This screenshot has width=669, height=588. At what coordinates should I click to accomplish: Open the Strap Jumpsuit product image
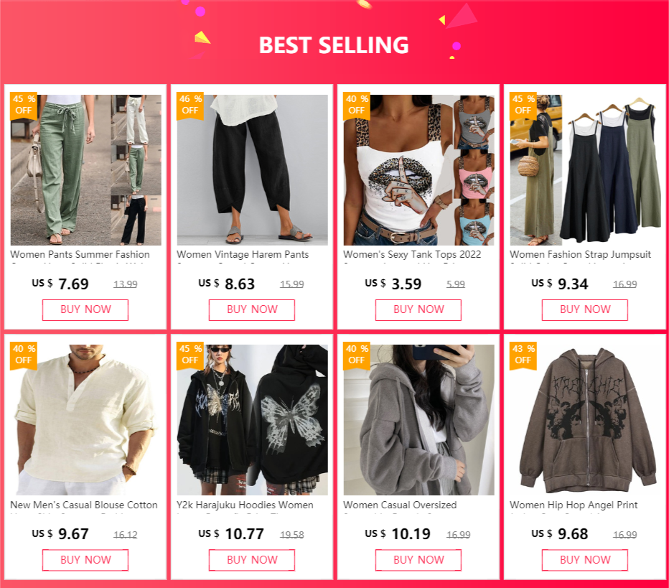(586, 170)
